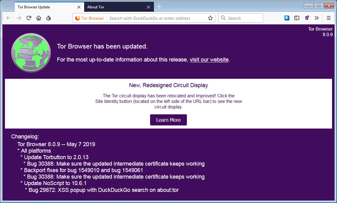Open the Torbutton onion menu
Viewport: 337px width, 203px height.
coord(49,18)
